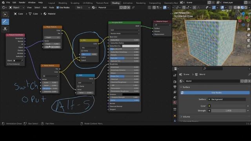Toggle From Instancer in Texture Coordinate node
Screen dimensions: 251x141
(x=8, y=64)
